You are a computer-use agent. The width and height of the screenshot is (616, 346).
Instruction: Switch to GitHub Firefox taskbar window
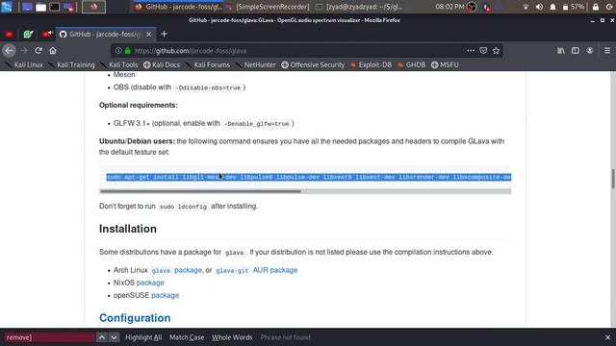point(177,7)
